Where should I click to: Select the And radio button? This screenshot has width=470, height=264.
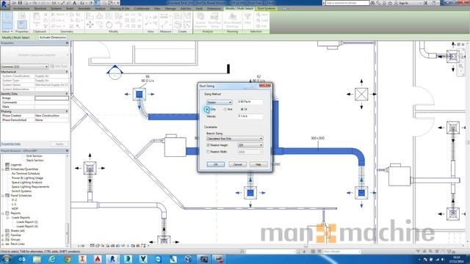[225, 109]
